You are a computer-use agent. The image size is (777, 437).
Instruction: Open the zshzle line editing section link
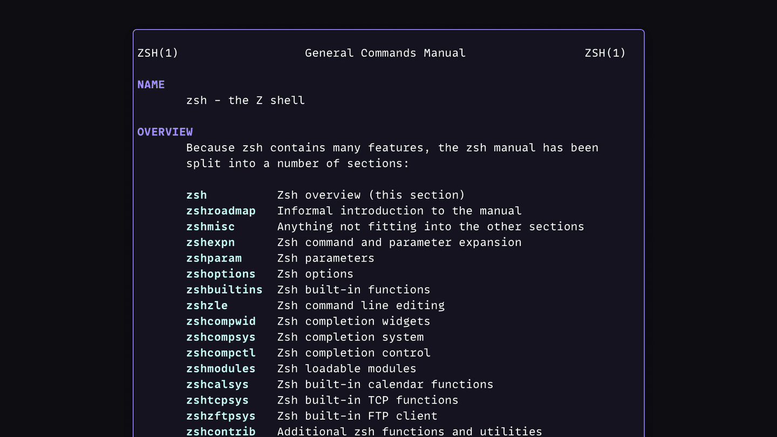coord(207,305)
